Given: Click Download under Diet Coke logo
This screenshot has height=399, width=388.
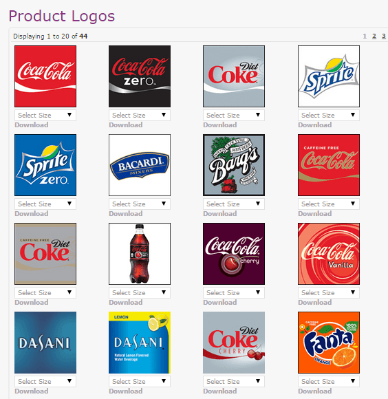Looking at the screenshot, I should [220, 125].
